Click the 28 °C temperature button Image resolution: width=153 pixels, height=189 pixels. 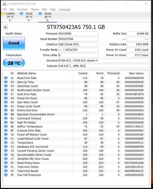point(14,63)
